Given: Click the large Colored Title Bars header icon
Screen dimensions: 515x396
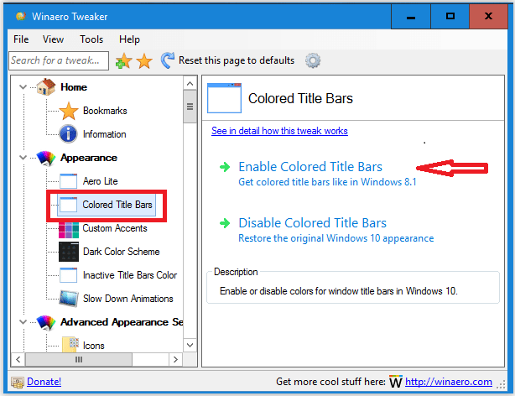Looking at the screenshot, I should click(x=224, y=98).
